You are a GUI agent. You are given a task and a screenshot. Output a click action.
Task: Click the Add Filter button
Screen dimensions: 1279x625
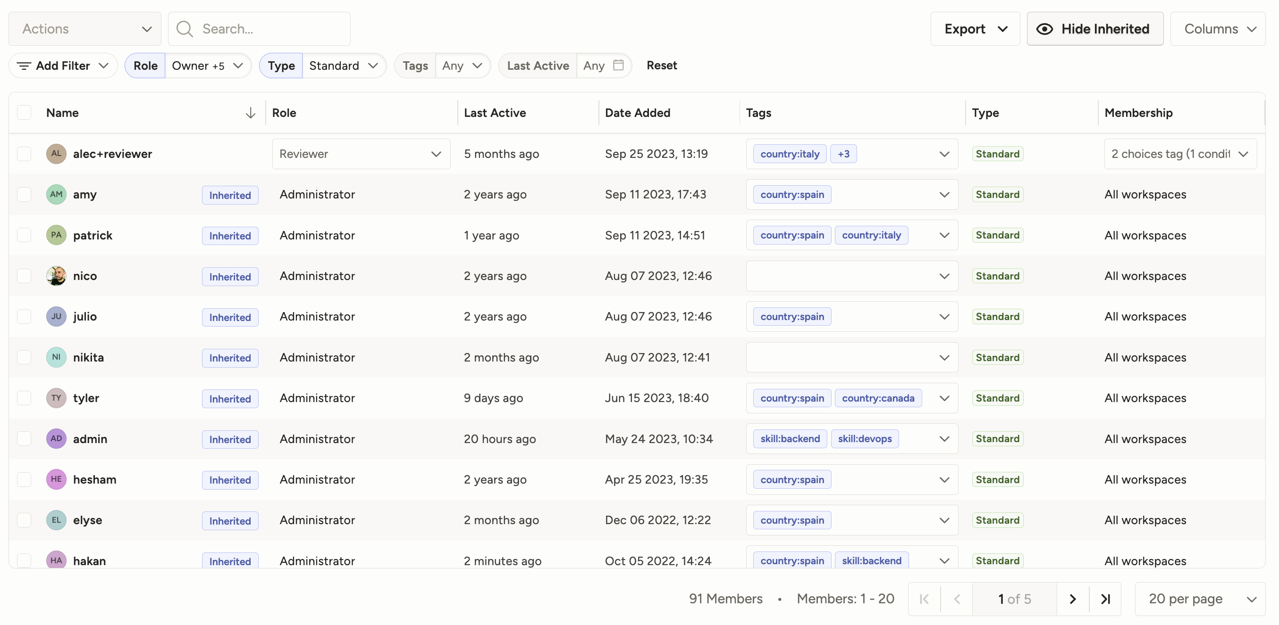click(x=63, y=66)
